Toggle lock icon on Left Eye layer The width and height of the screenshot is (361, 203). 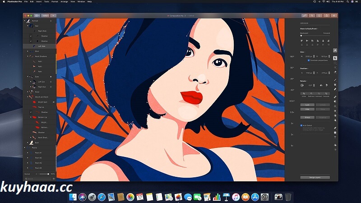pos(51,82)
